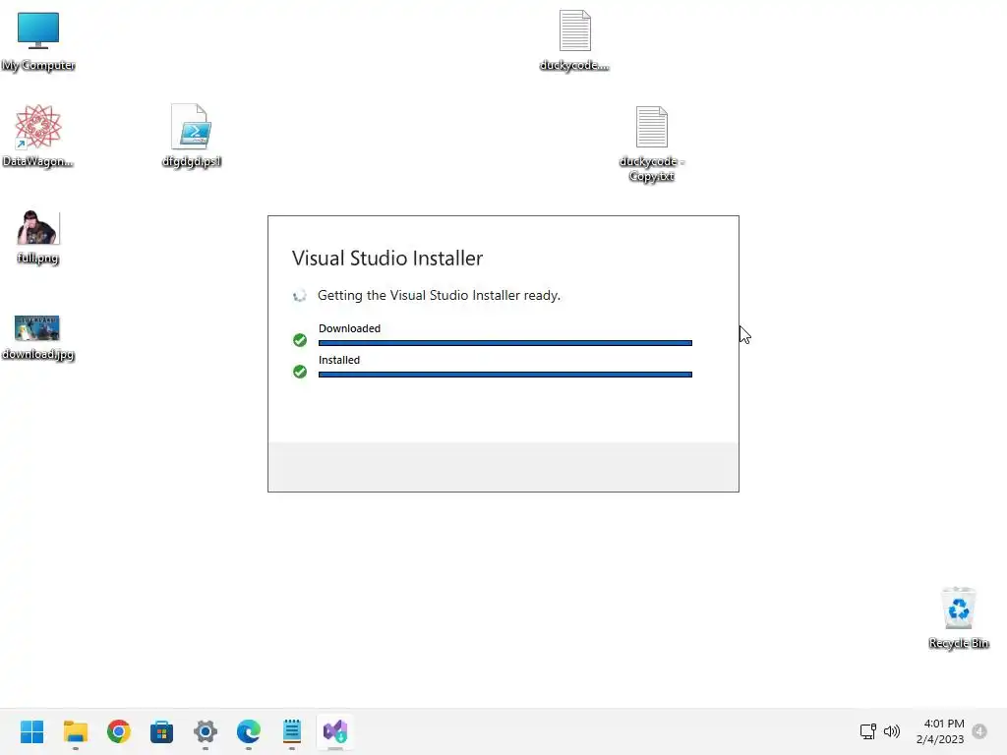Launch Microsoft Edge from the taskbar
This screenshot has height=755, width=1007.
pyautogui.click(x=249, y=731)
